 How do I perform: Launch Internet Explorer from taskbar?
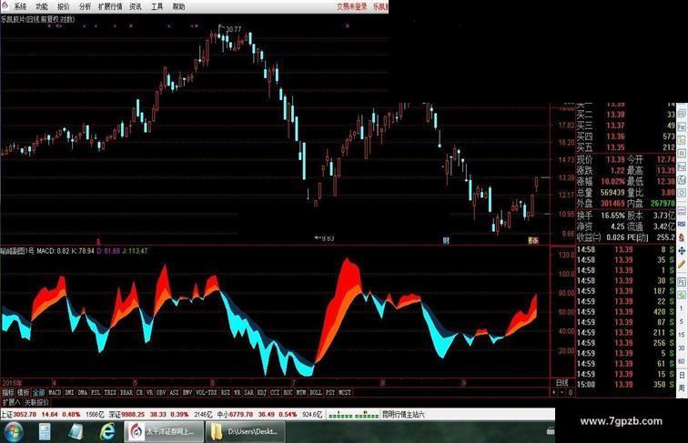pyautogui.click(x=107, y=432)
